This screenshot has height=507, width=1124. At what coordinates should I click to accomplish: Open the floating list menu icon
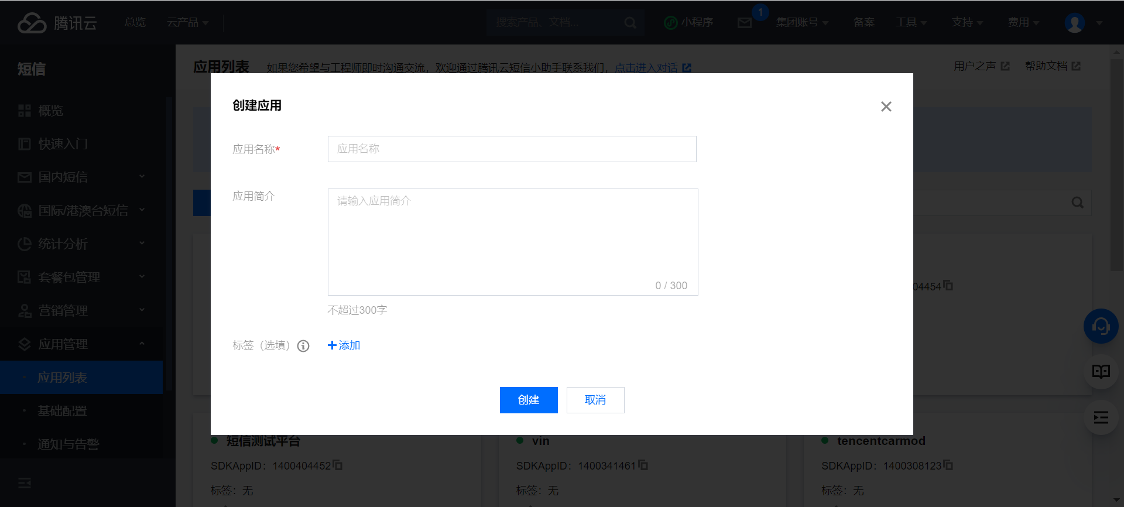(x=1101, y=417)
